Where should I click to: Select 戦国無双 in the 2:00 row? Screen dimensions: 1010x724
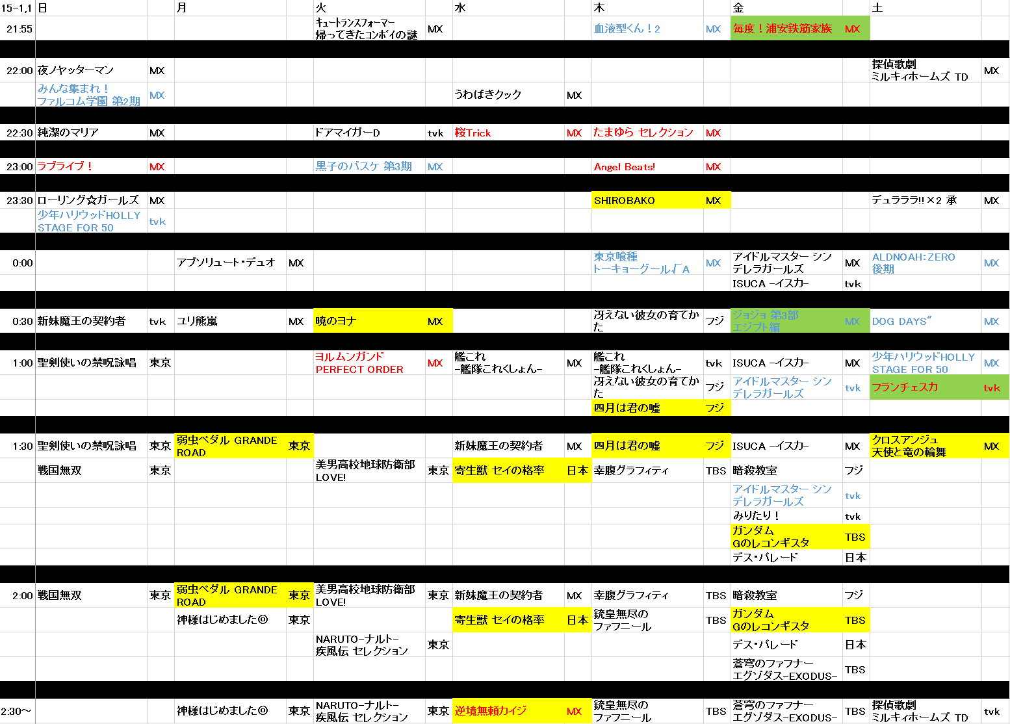point(92,595)
